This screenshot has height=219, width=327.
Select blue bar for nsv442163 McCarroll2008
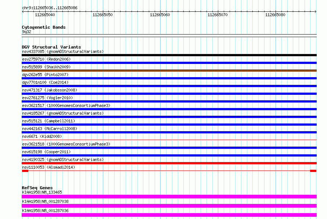tap(169, 132)
